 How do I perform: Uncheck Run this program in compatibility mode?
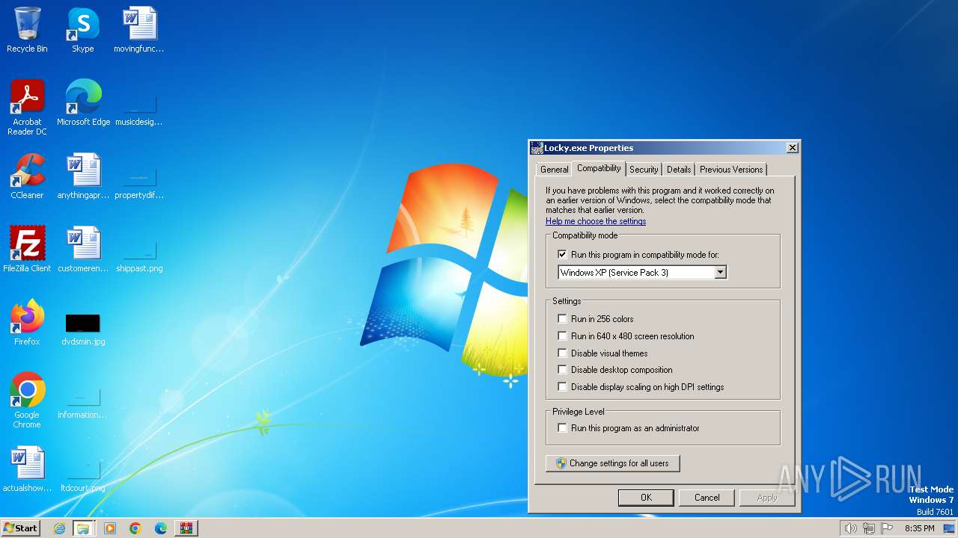coord(563,255)
